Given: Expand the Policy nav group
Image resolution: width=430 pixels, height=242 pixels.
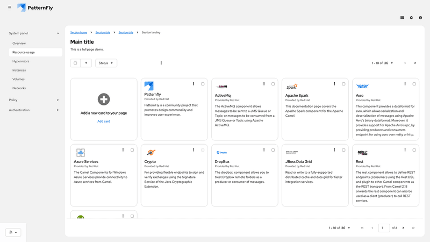Looking at the screenshot, I should click(34, 100).
